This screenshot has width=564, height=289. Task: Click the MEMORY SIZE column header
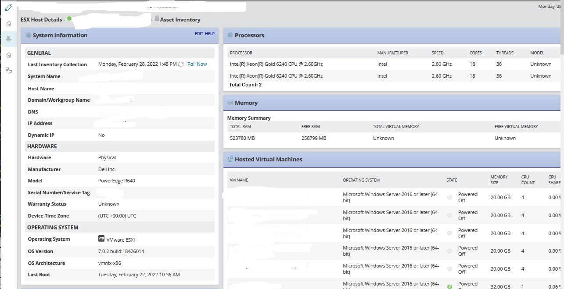click(x=499, y=180)
